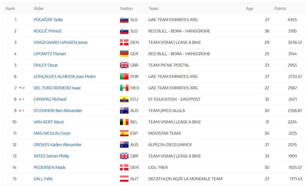The image size is (306, 185).
Task: Select rider YATES Simon Philip
Action: [50, 156]
